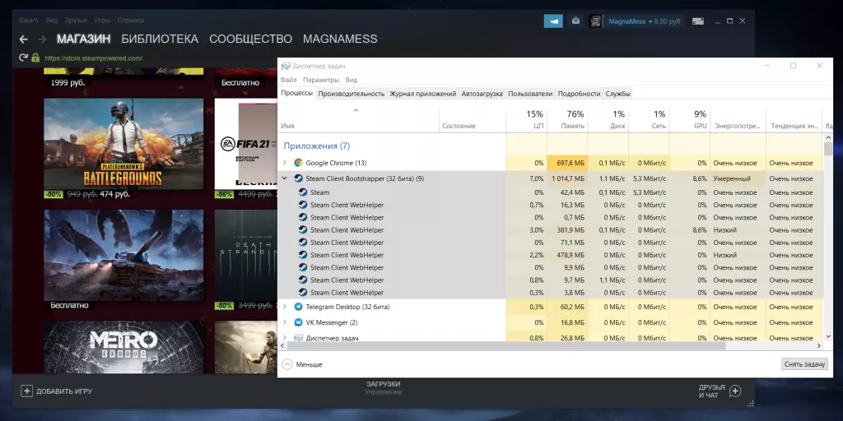Collapse Steam Client Bootstrapper group
This screenshot has width=843, height=421.
click(x=284, y=178)
